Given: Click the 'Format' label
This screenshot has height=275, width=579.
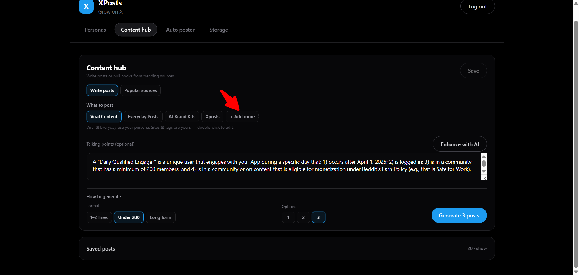Looking at the screenshot, I should point(93,206).
